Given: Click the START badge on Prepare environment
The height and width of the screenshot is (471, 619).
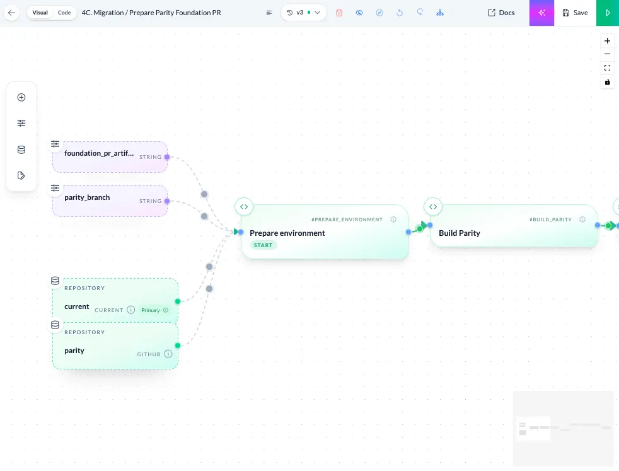Looking at the screenshot, I should pos(263,245).
